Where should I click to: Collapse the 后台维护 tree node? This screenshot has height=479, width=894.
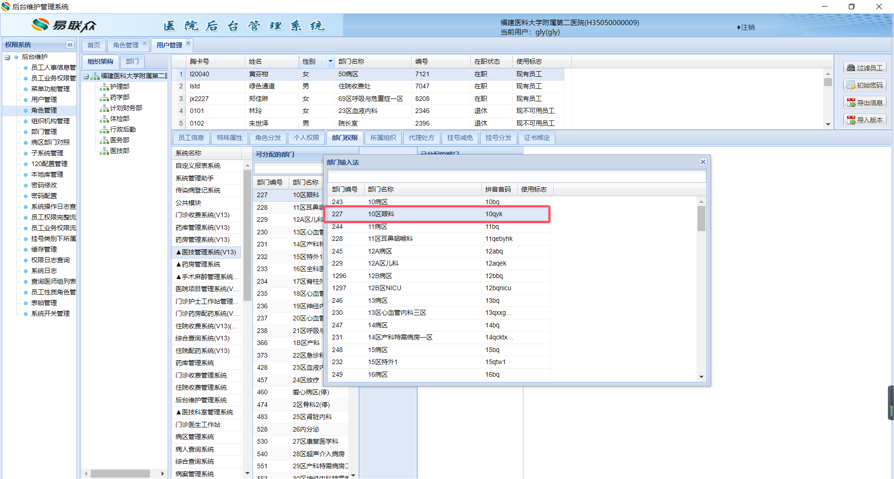[x=7, y=57]
